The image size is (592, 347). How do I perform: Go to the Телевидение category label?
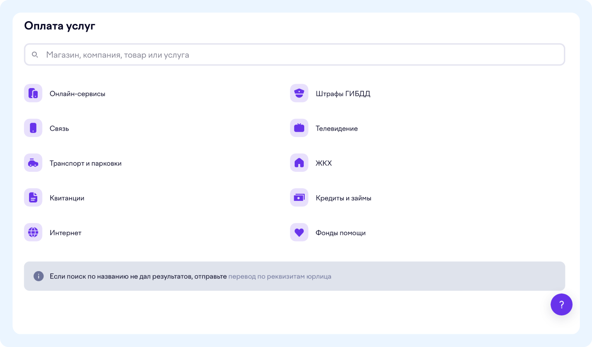point(336,129)
